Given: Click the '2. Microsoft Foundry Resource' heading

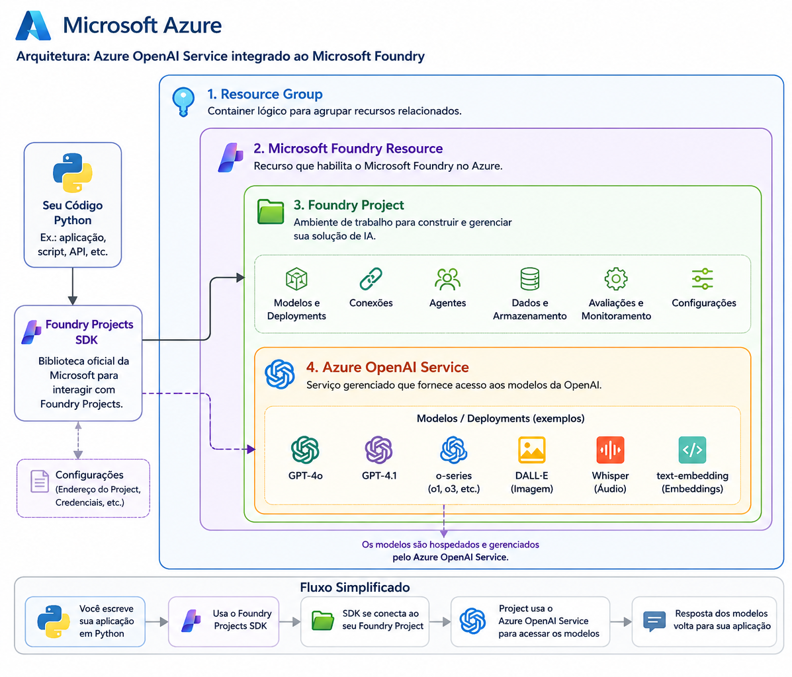Looking at the screenshot, I should [348, 149].
